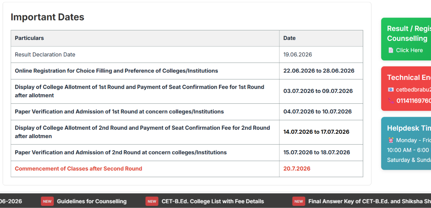
Task: Click Here in the green Result card
Action: tap(409, 50)
